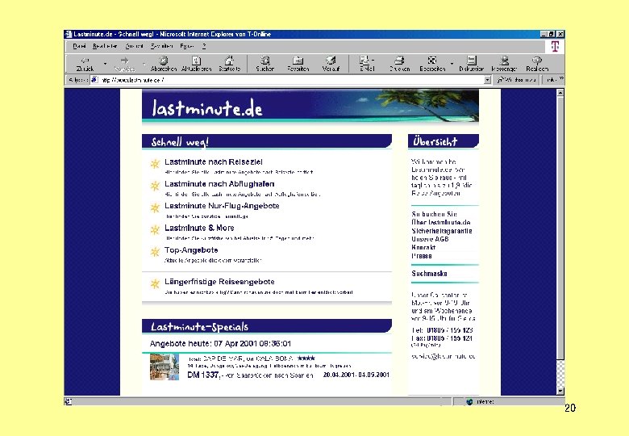Click the page icon in address bar
This screenshot has height=436, width=629.
(x=94, y=79)
